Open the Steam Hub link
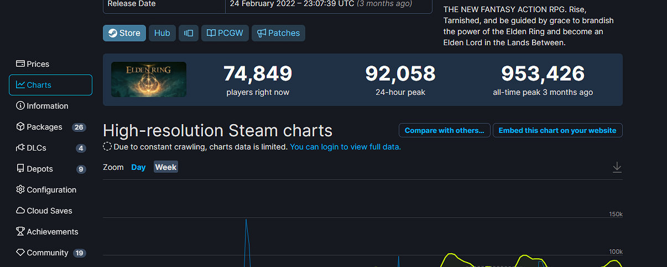This screenshot has width=667, height=267. 162,33
